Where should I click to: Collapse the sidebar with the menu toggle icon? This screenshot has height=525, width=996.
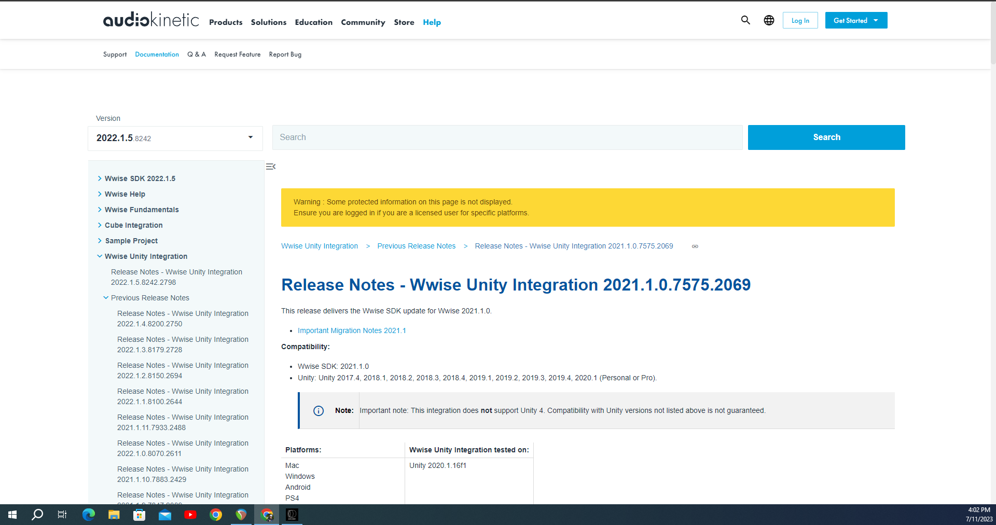pos(271,167)
